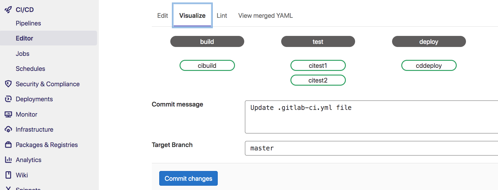Click the Monitor screen icon

tap(8, 114)
